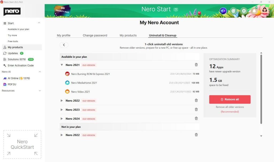Click the 168 MB size value
Screen dimensions: 274x162
click(195, 83)
